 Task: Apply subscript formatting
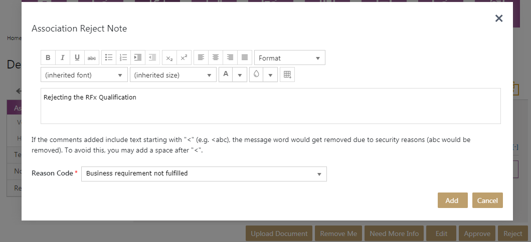click(x=169, y=57)
